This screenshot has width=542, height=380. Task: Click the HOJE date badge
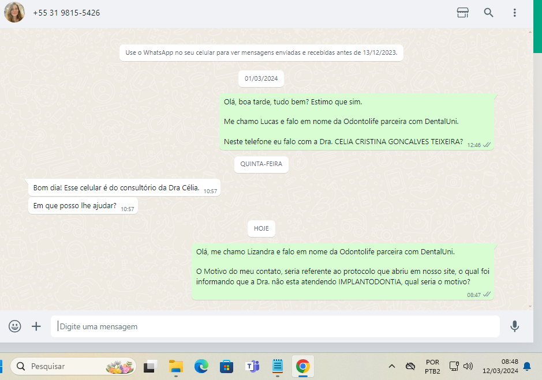(x=261, y=229)
